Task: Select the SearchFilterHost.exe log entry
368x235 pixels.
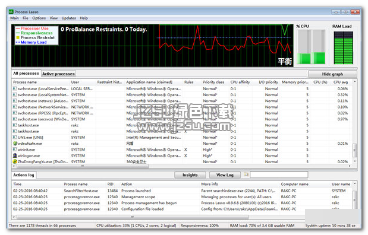Action: [182, 190]
